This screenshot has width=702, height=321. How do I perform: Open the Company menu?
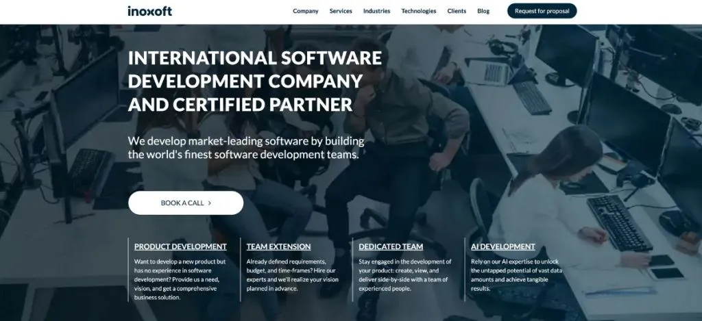pos(305,11)
